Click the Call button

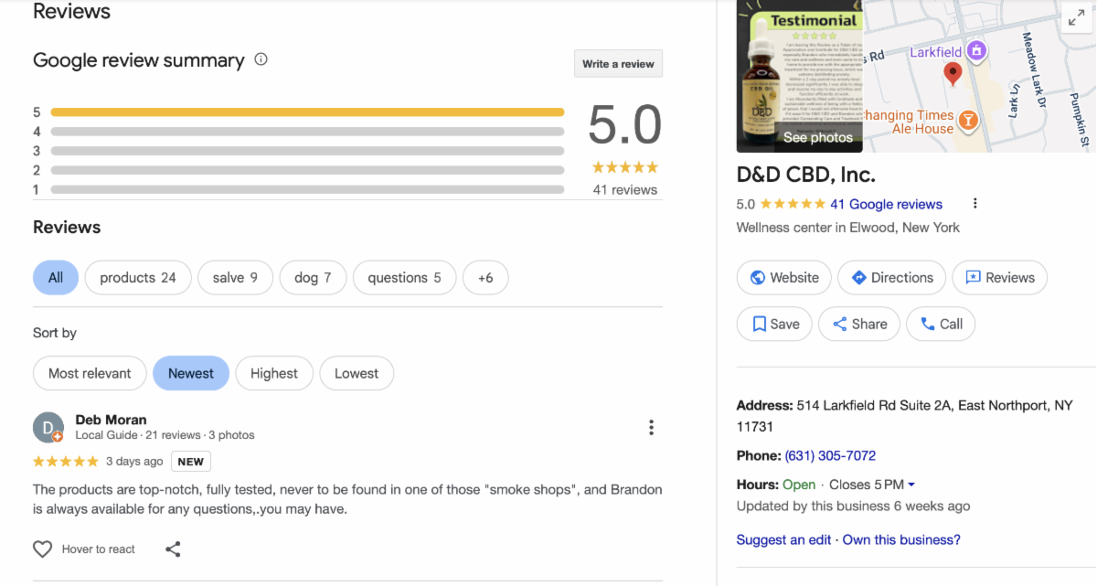pyautogui.click(x=941, y=324)
